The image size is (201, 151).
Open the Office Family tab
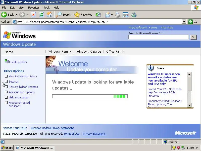tap(116, 52)
